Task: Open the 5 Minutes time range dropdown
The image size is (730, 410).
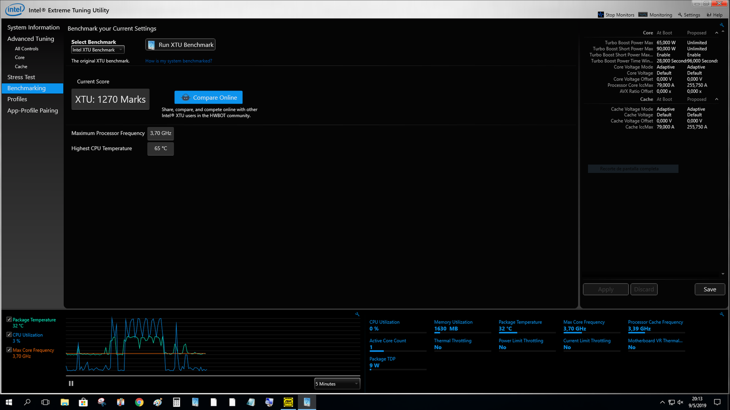Action: tap(337, 384)
